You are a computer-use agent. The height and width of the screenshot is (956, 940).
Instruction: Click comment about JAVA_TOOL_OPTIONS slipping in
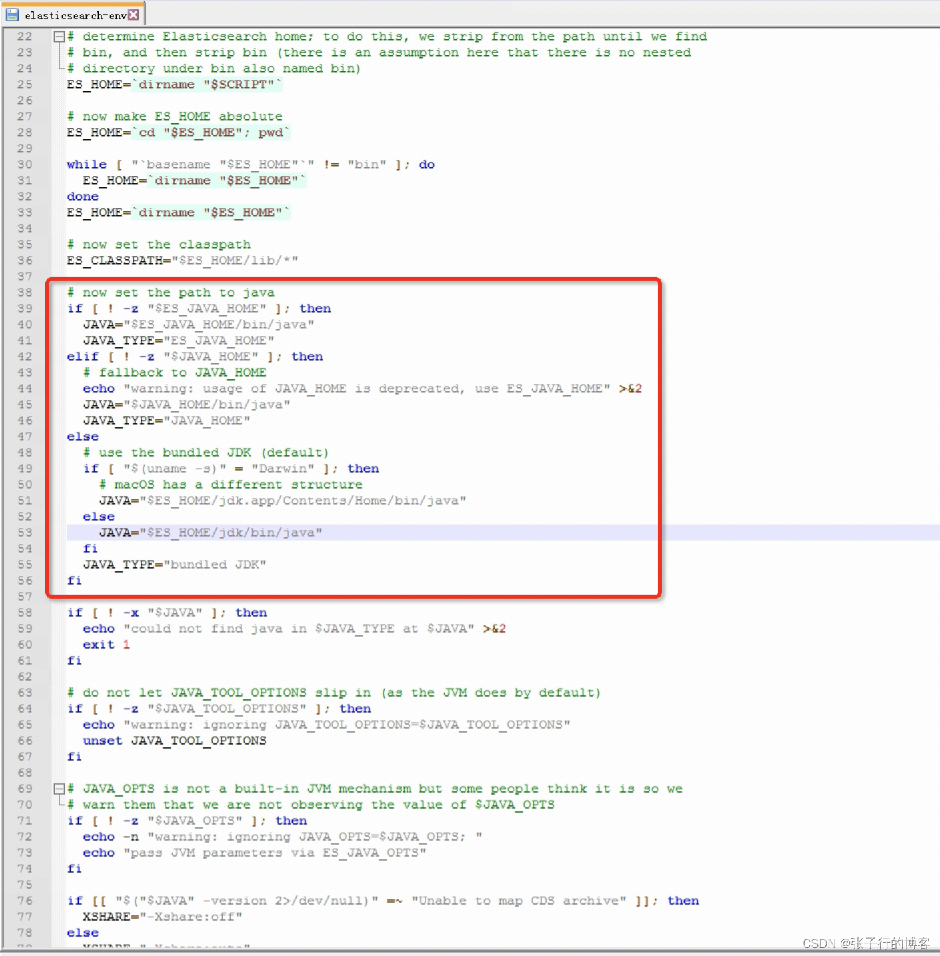coord(334,693)
